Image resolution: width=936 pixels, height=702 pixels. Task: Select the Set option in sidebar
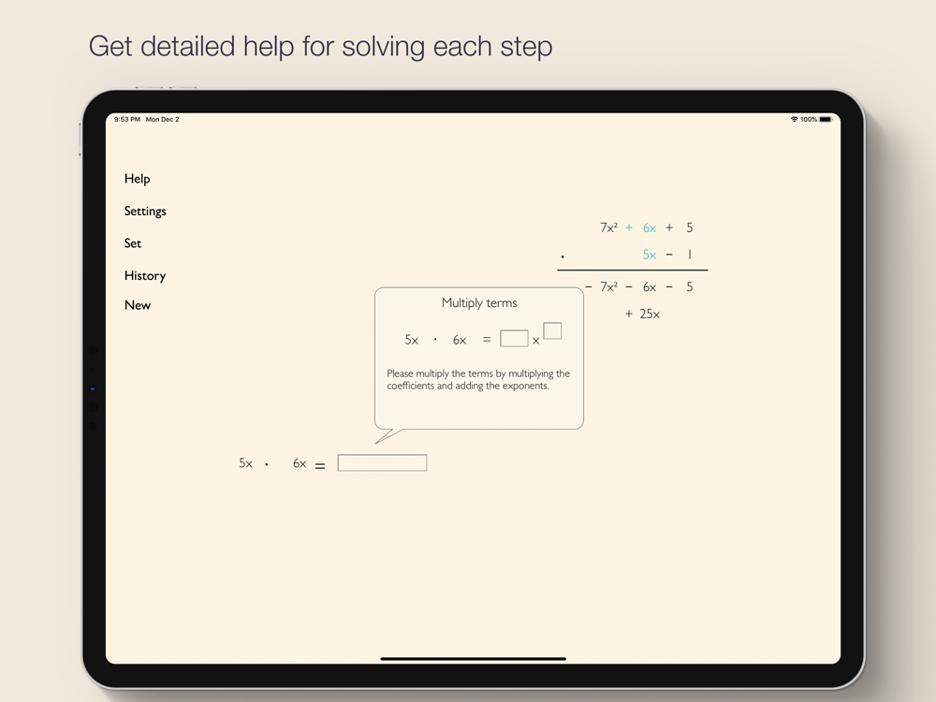pos(133,243)
